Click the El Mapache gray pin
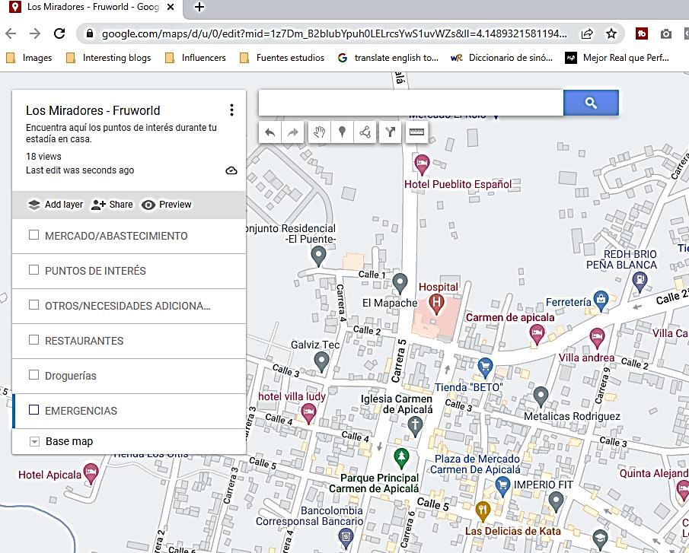 pos(400,283)
